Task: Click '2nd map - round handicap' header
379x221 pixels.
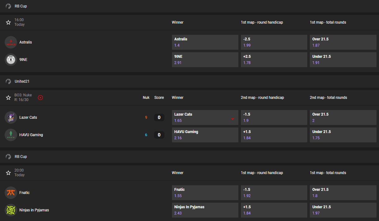Action: (262, 98)
